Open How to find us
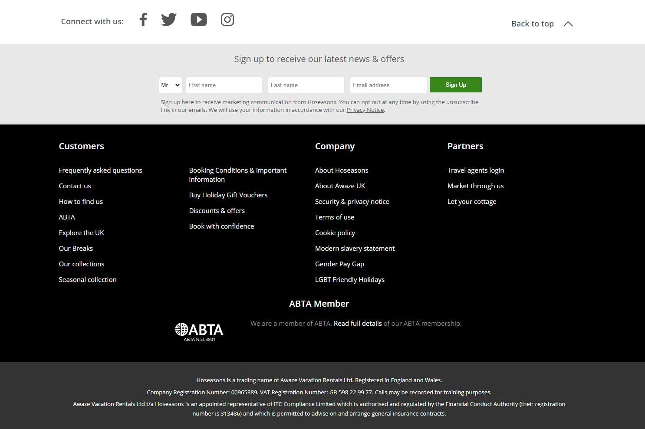 tap(81, 202)
